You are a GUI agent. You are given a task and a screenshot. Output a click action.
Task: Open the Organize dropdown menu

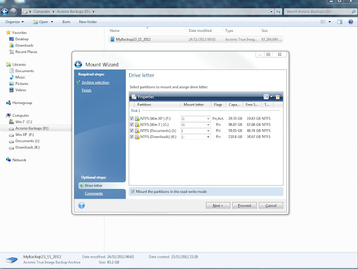pyautogui.click(x=15, y=22)
